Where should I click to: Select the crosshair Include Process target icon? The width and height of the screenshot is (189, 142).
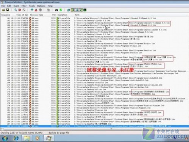click(40, 10)
